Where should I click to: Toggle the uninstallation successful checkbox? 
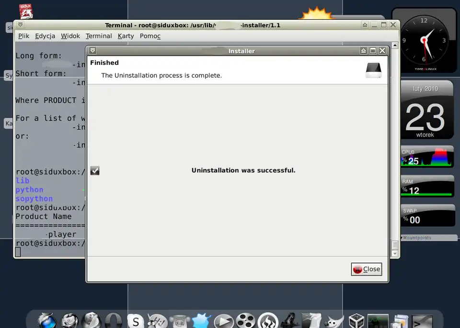95,171
